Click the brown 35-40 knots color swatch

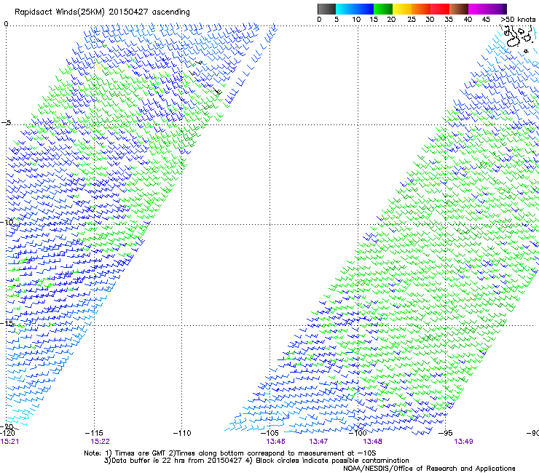coord(459,9)
